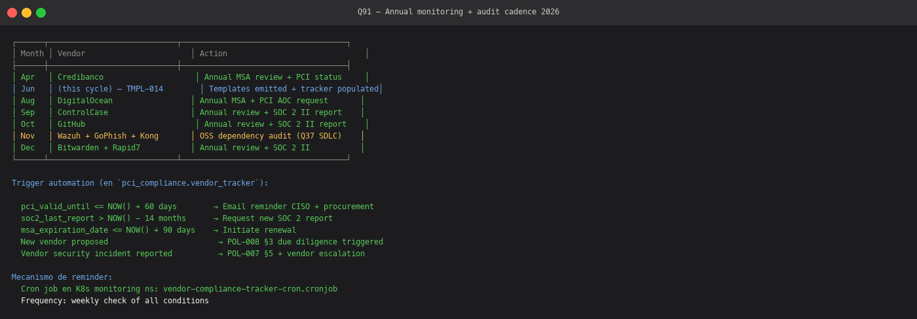Image resolution: width=917 pixels, height=319 pixels.
Task: Click the 'Initiate renewal' text
Action: pyautogui.click(x=259, y=230)
